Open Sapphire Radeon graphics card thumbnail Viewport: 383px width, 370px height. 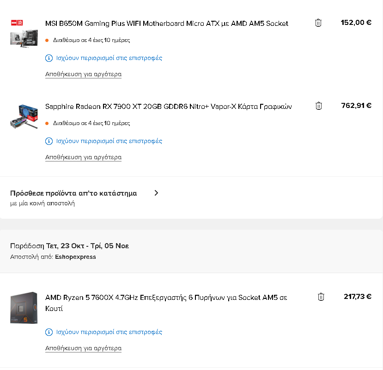coord(24,117)
